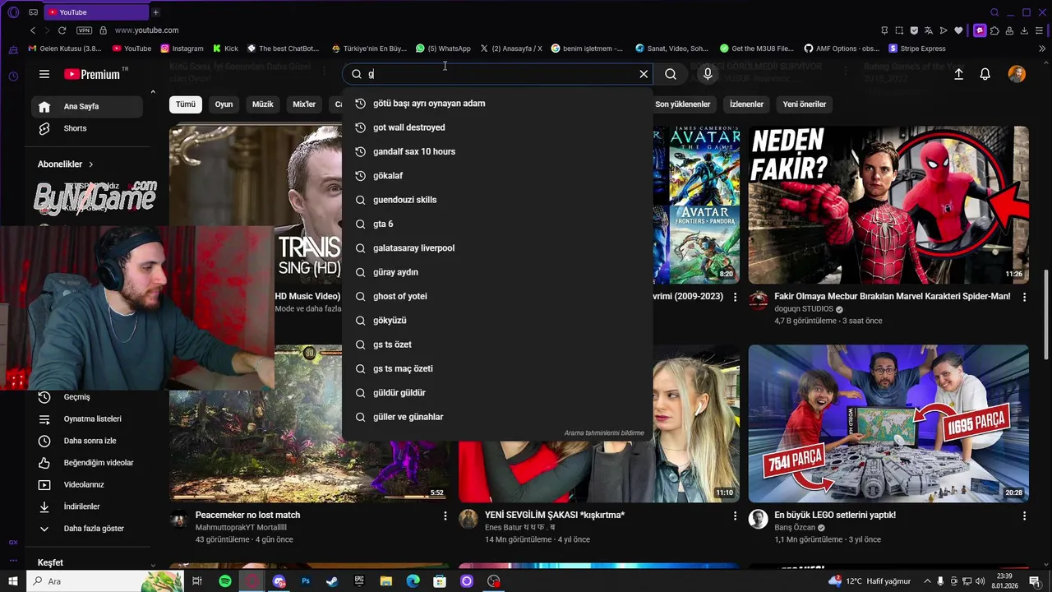The height and width of the screenshot is (592, 1052).
Task: Select suggestion "gandalf sax 10 hours"
Action: 497,151
